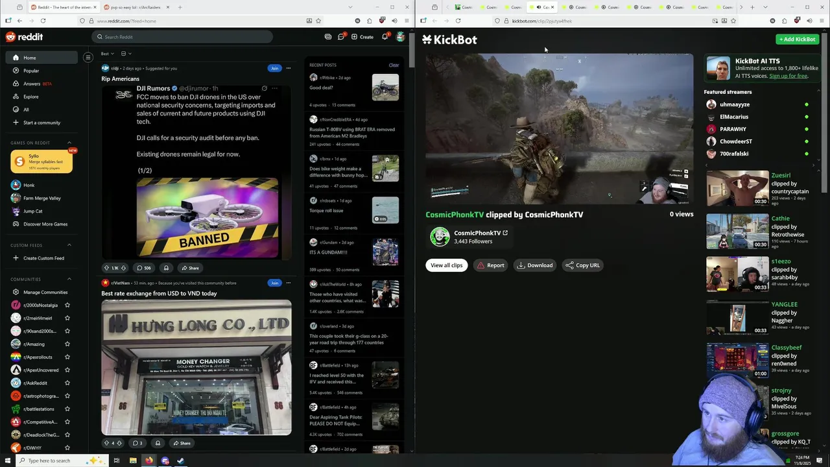This screenshot has width=830, height=467.
Task: Collapse Custom Feeds section
Action: 69,245
